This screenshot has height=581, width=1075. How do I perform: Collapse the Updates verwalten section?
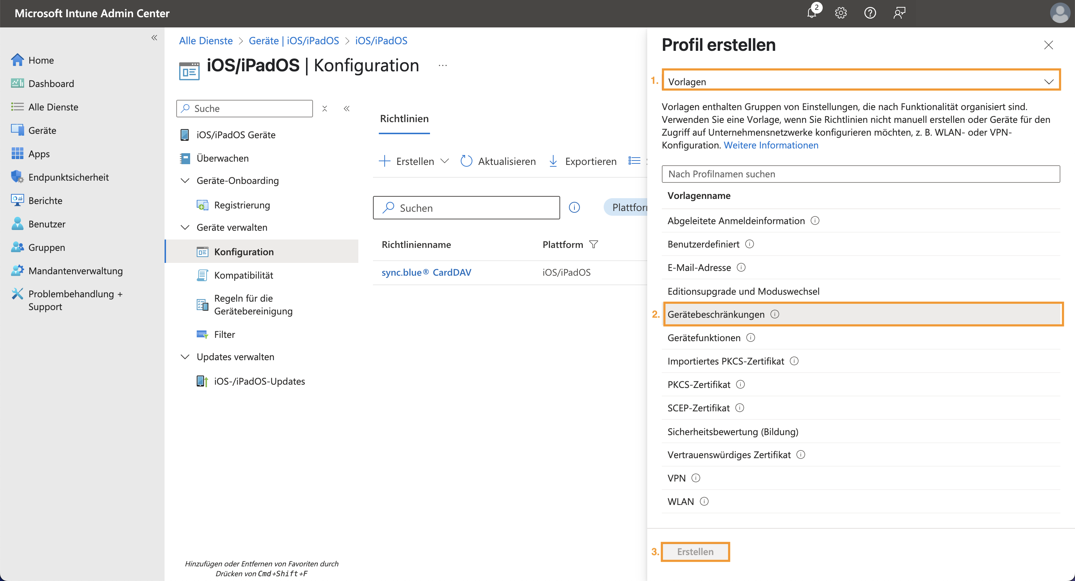184,356
